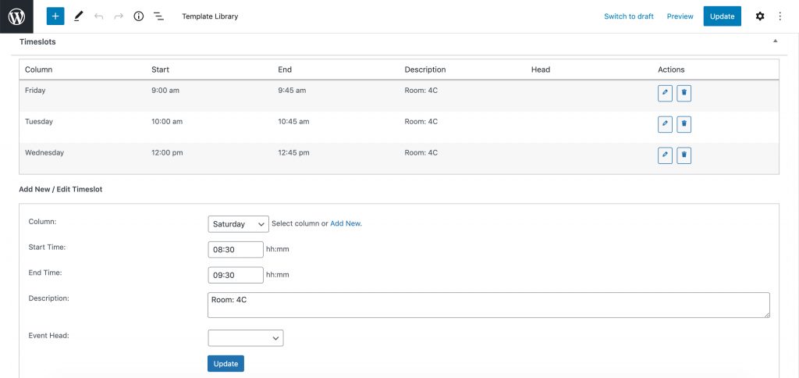Edit the Friday timeslot with pencil icon
Viewport: 799px width, 378px height.
click(665, 94)
